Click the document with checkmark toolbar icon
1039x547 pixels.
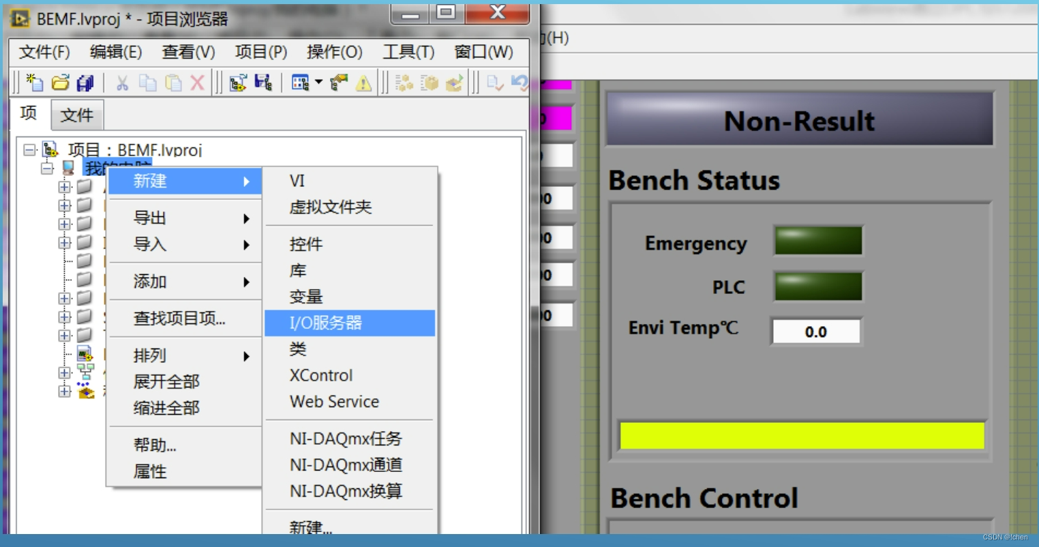point(495,83)
